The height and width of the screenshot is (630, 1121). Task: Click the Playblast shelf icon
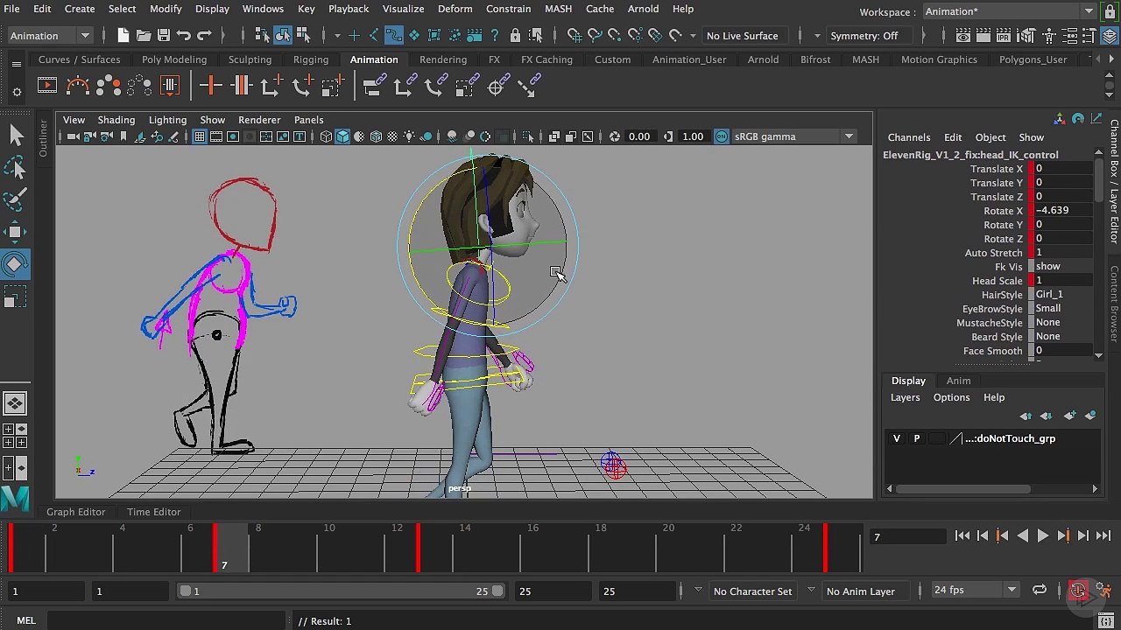(x=47, y=86)
